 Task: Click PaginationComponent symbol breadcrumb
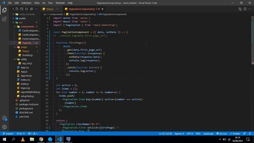113,14
